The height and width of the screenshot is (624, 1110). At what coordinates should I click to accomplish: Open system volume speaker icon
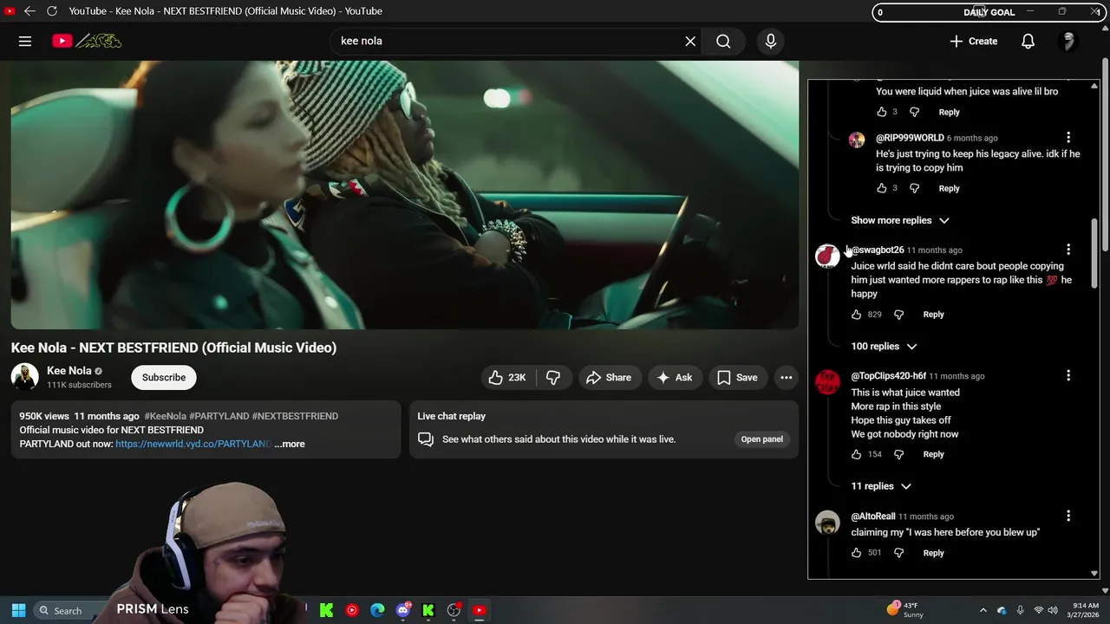(1053, 610)
